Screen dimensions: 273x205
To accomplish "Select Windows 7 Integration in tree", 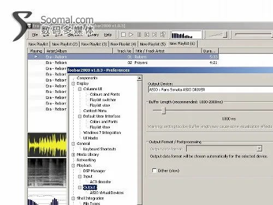I will coord(102,133).
